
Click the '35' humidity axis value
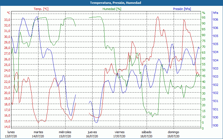click(204, 88)
